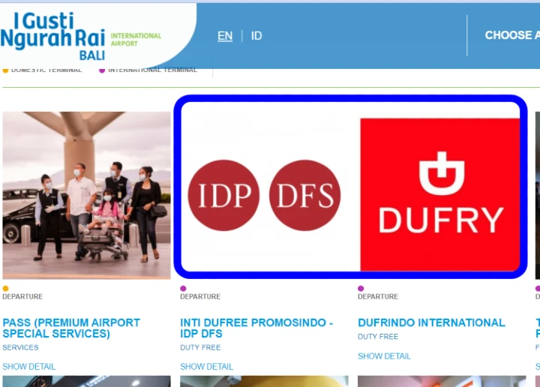Open PASS (Premium Airport Special Services) title
Screen dimensions: 540x387
71,328
